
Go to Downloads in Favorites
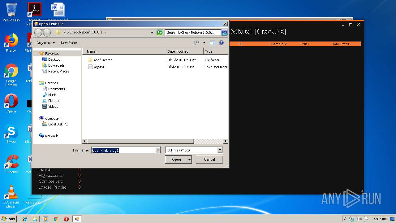[x=56, y=65]
